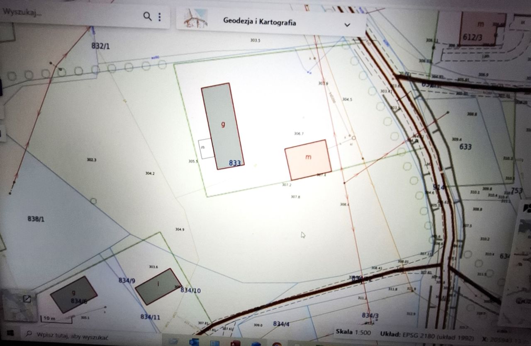This screenshot has height=346, width=531.
Task: Select the pink building labeled m
Action: coord(308,157)
